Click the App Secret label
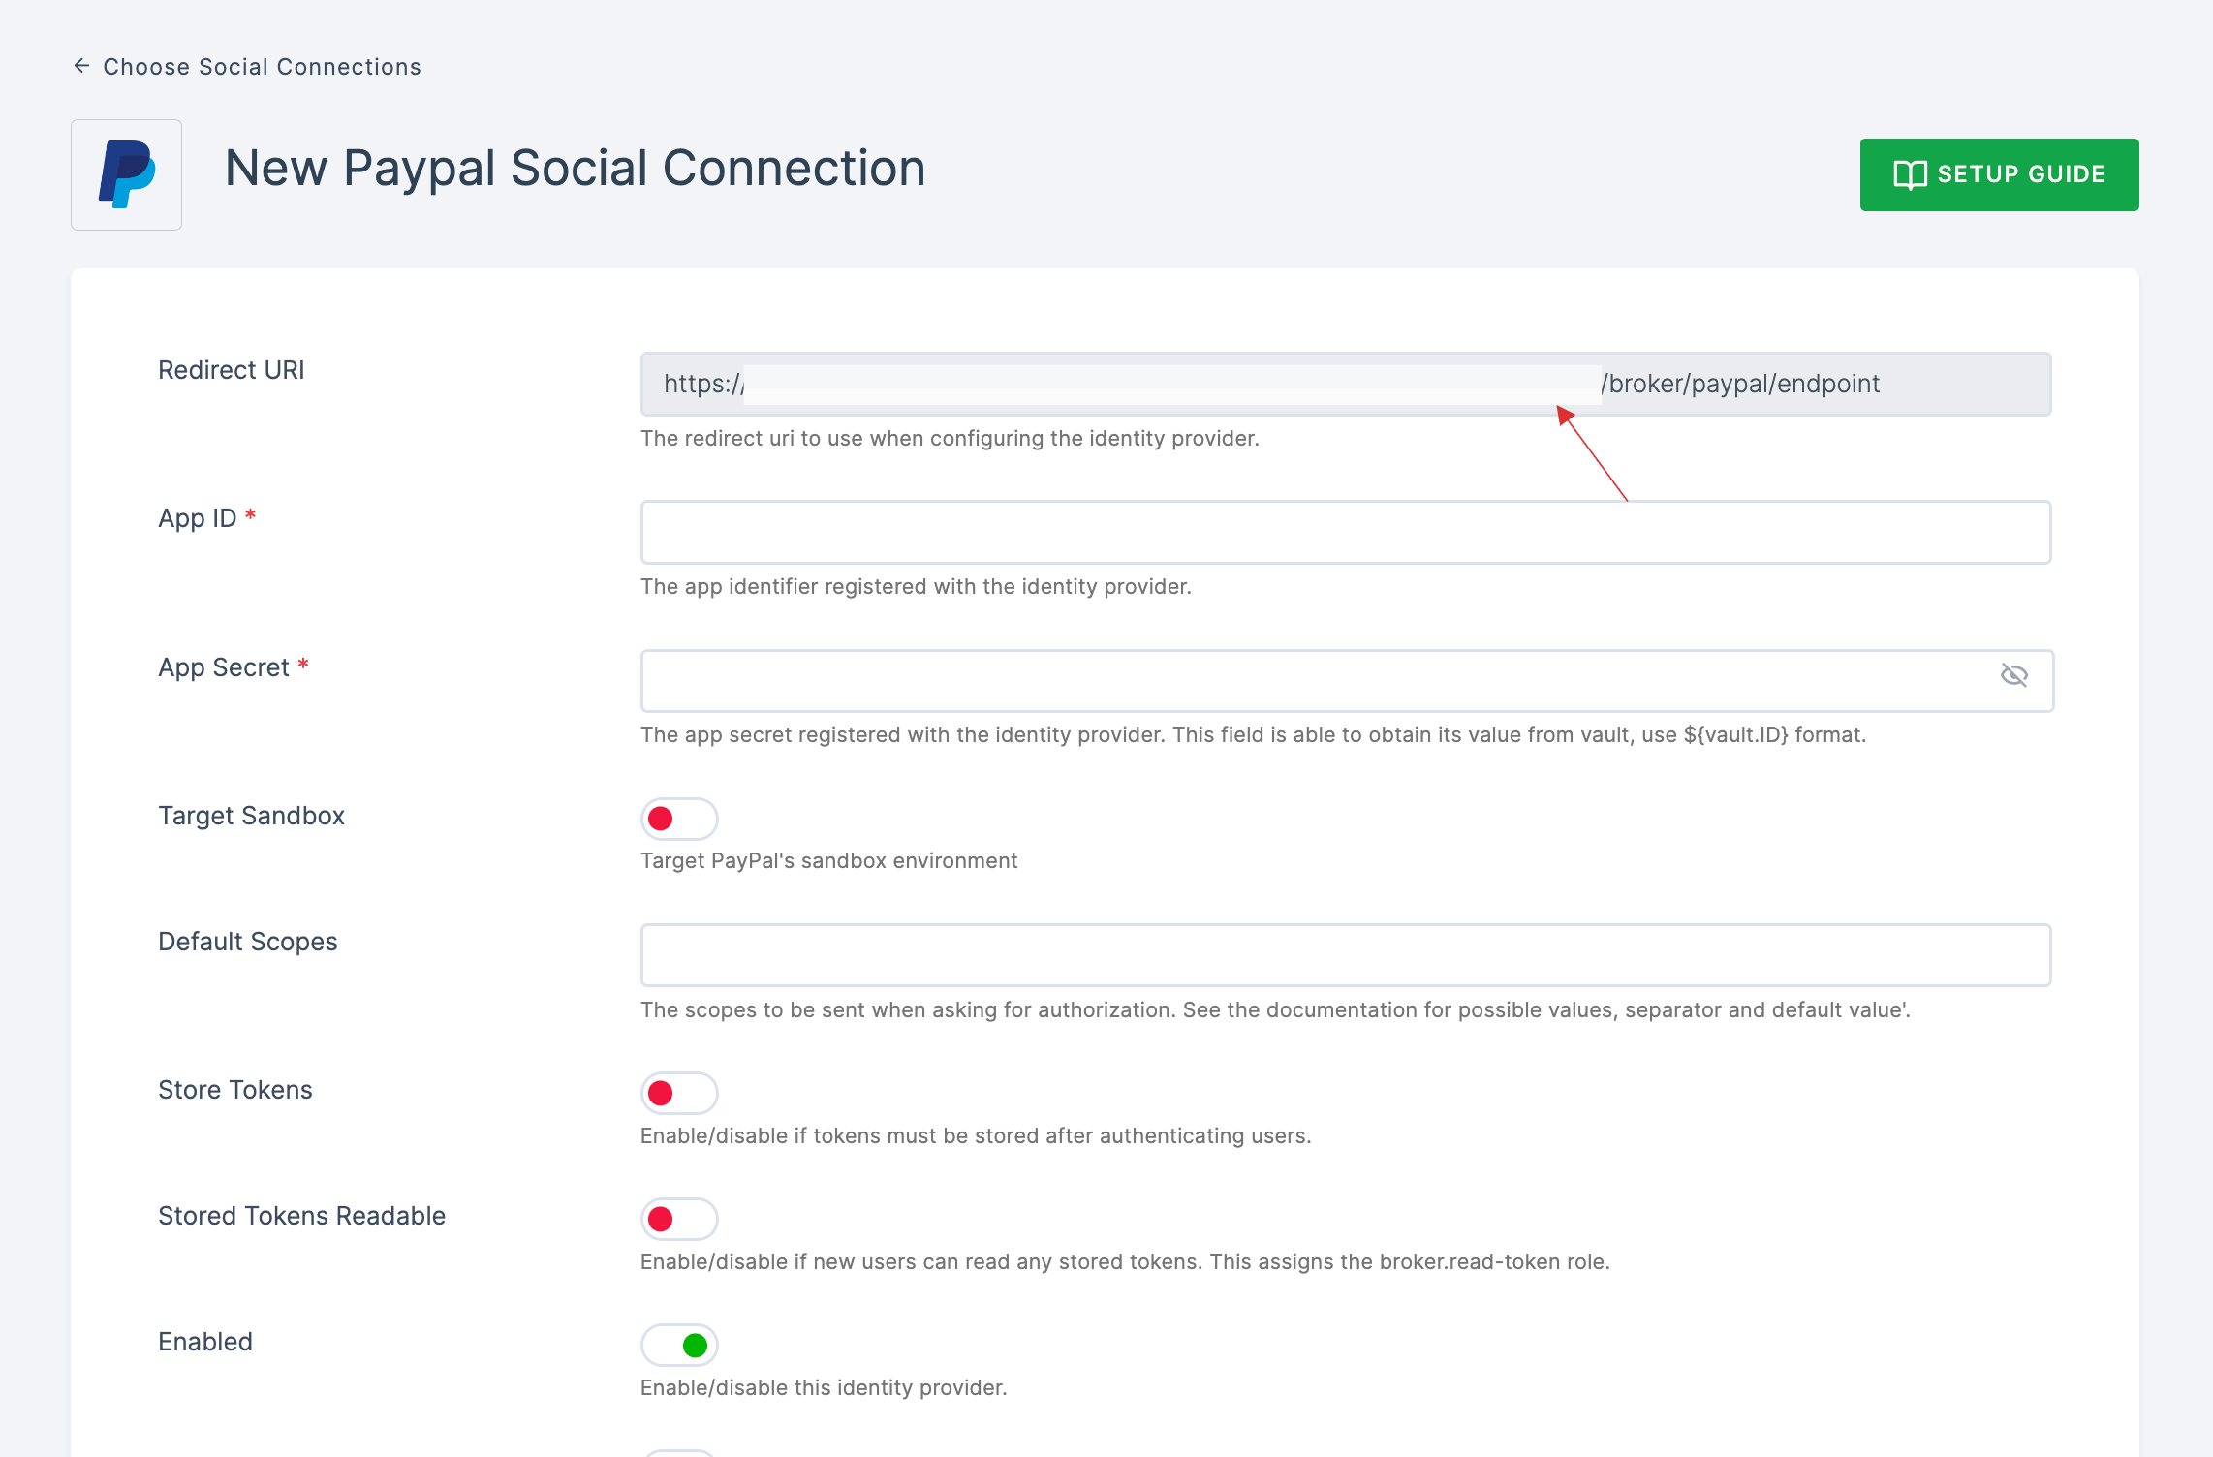Screen dimensions: 2213x1457 tap(224, 667)
